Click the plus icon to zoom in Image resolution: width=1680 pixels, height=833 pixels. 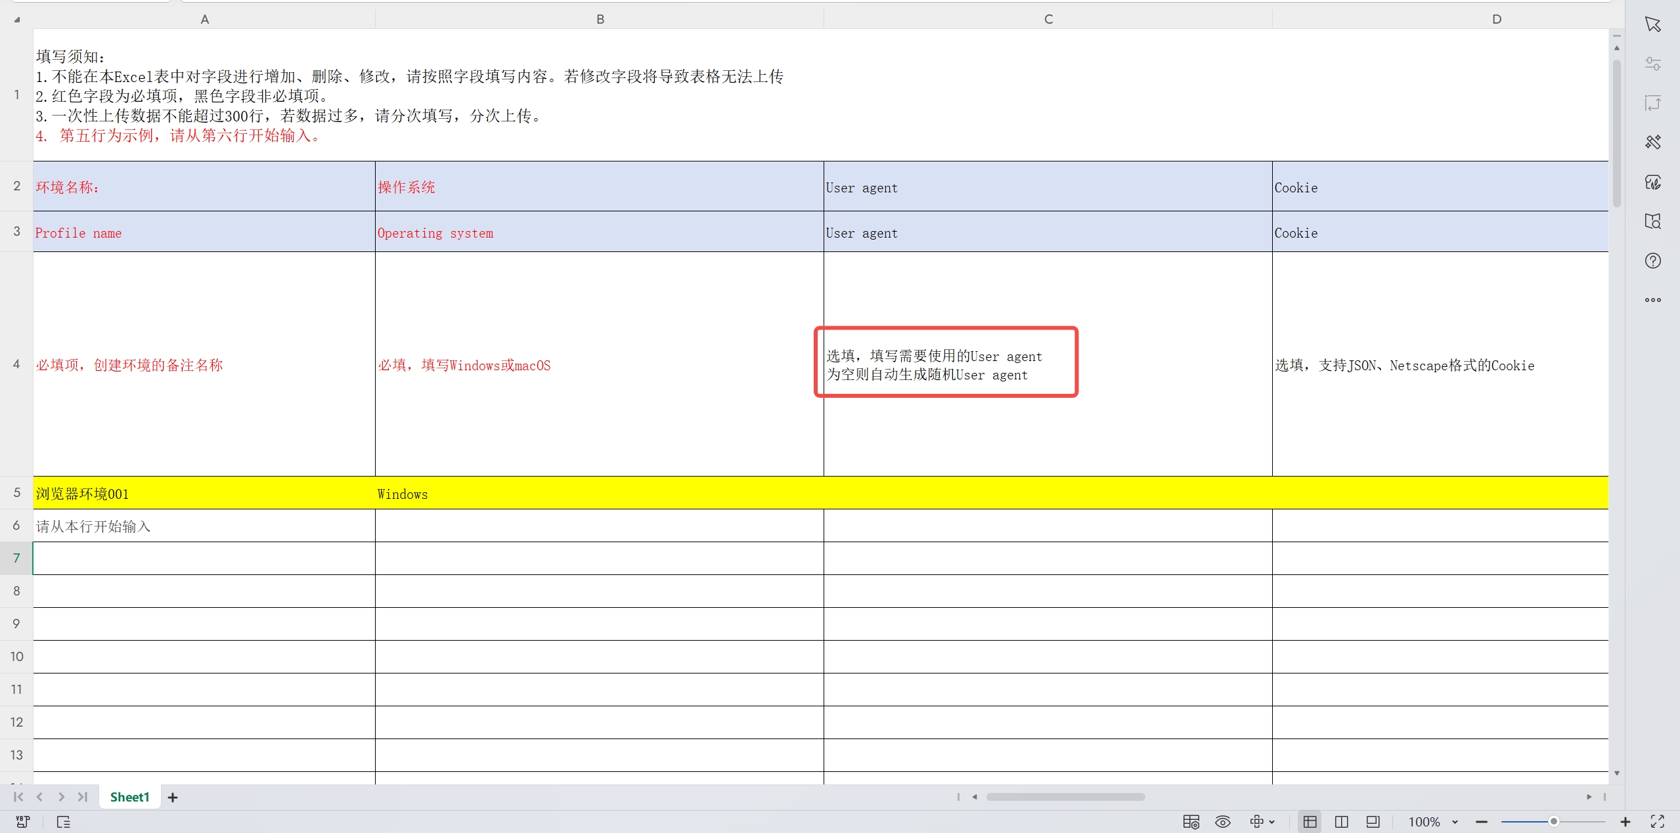[1625, 821]
